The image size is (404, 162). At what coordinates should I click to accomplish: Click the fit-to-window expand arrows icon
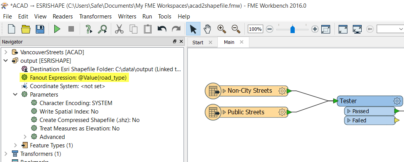coord(343,29)
